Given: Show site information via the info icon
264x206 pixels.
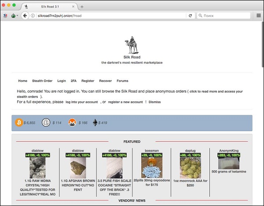Looking at the screenshot, I should tap(34, 15).
